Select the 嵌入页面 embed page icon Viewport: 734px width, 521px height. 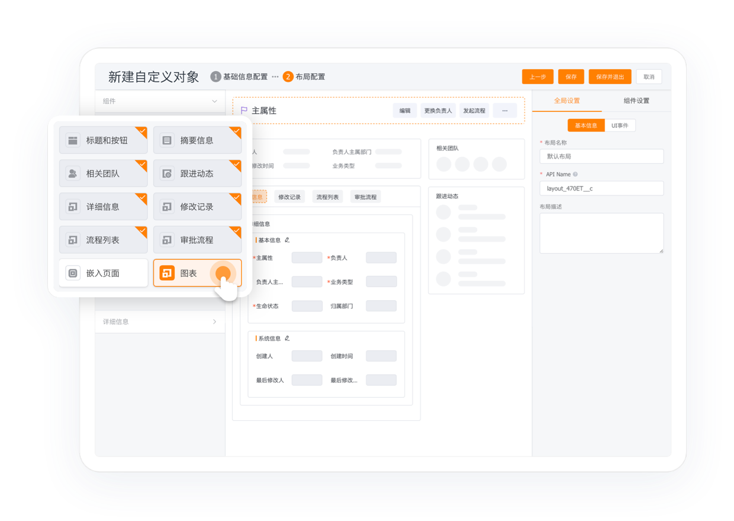[x=73, y=273]
